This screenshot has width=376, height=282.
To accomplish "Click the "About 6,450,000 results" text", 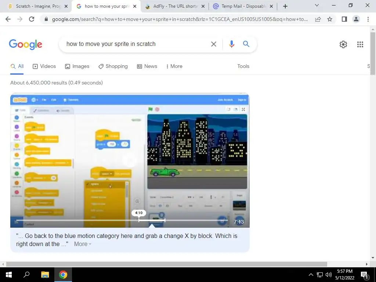I will (56, 83).
